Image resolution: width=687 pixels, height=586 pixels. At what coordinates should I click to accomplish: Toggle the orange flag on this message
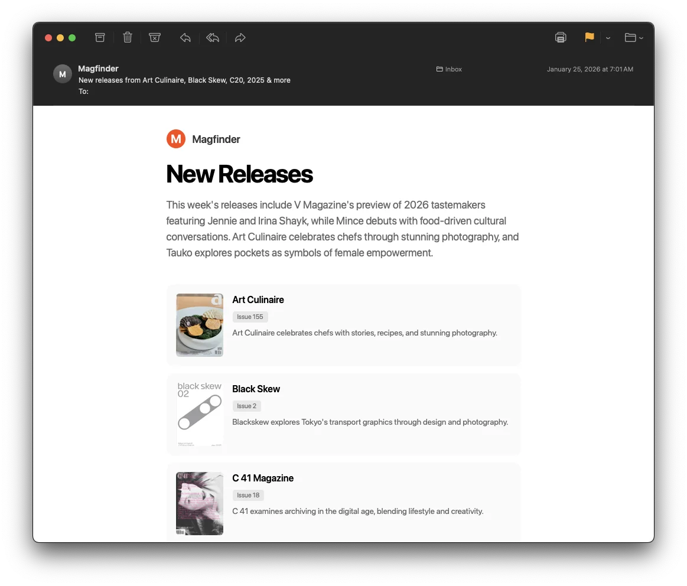tap(589, 37)
